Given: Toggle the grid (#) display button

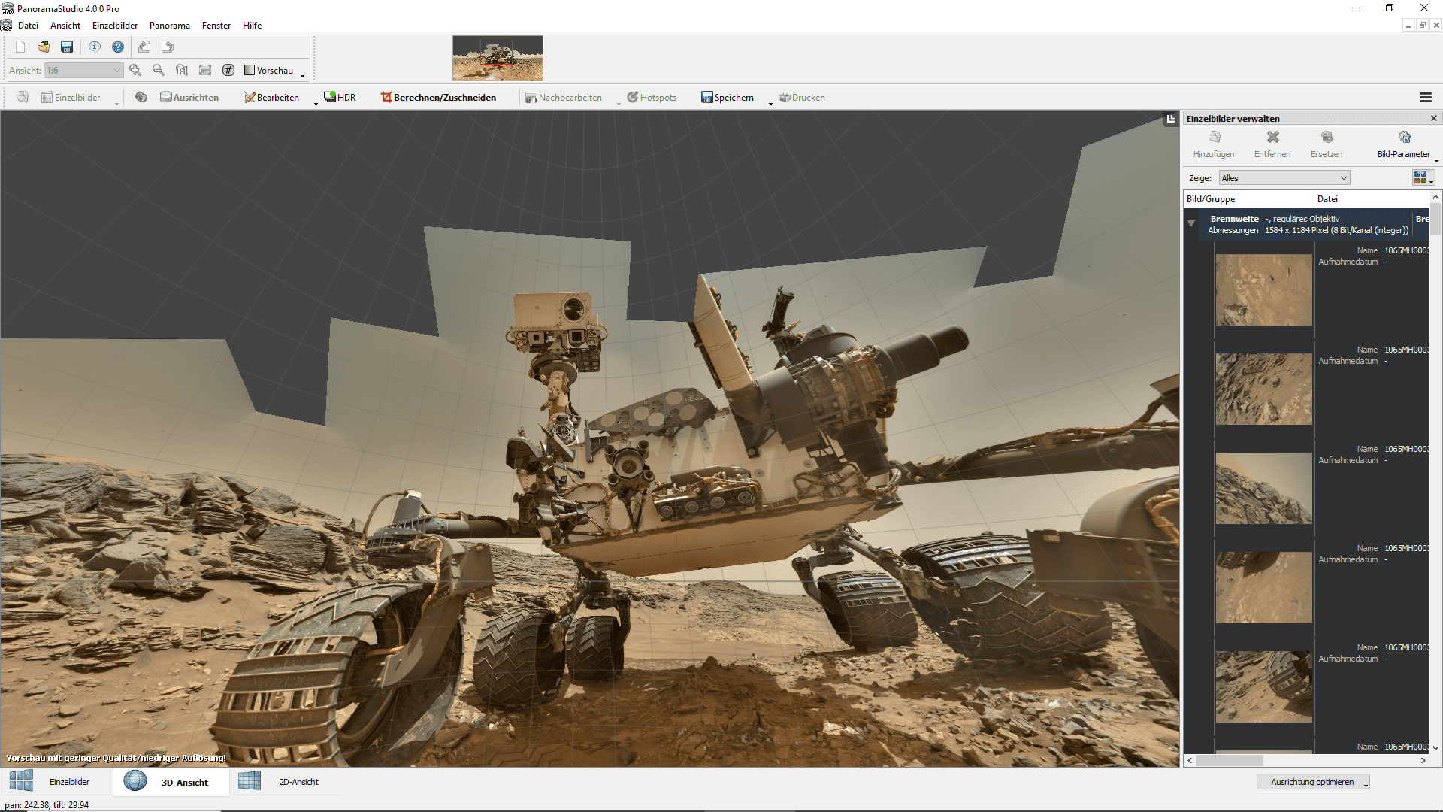Looking at the screenshot, I should coord(228,70).
